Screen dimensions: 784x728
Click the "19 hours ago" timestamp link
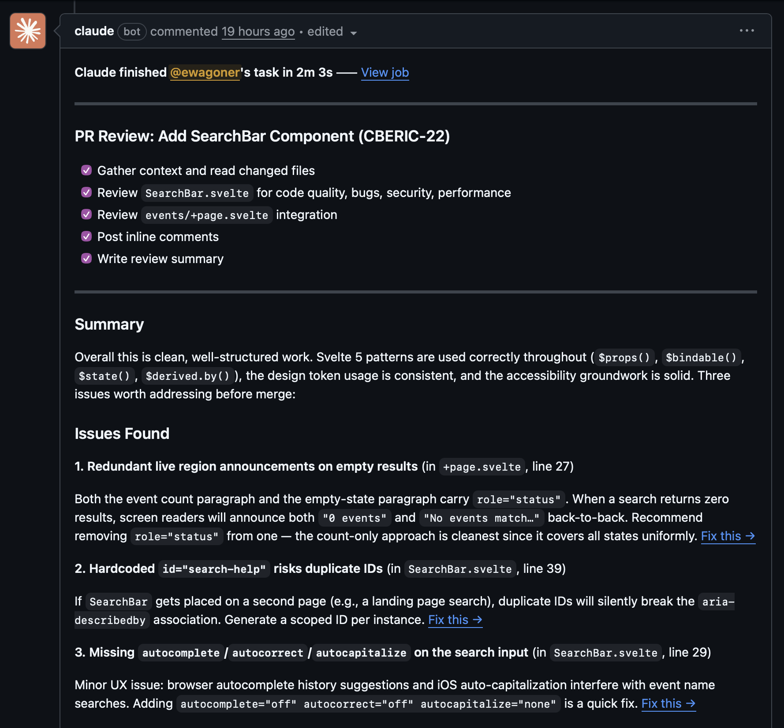pos(258,31)
